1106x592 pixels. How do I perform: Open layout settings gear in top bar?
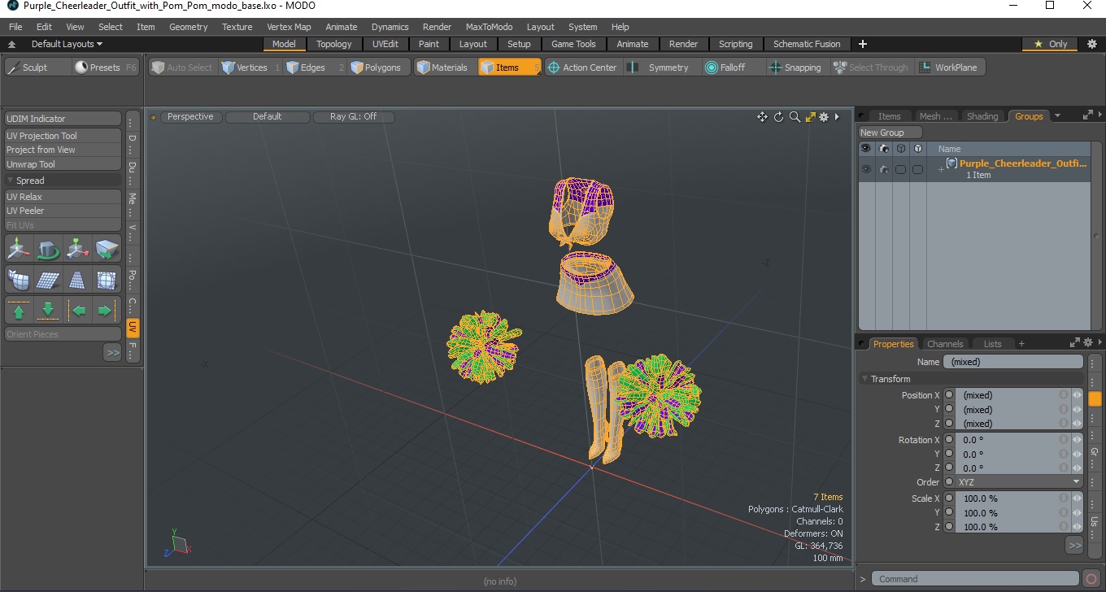click(x=1091, y=44)
